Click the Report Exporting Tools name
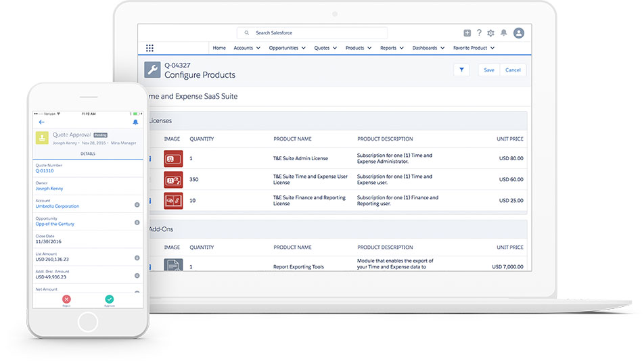Viewport: 644px width, 361px height. coord(298,266)
